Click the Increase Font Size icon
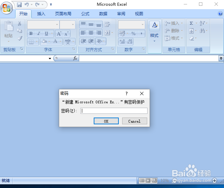 [59, 34]
